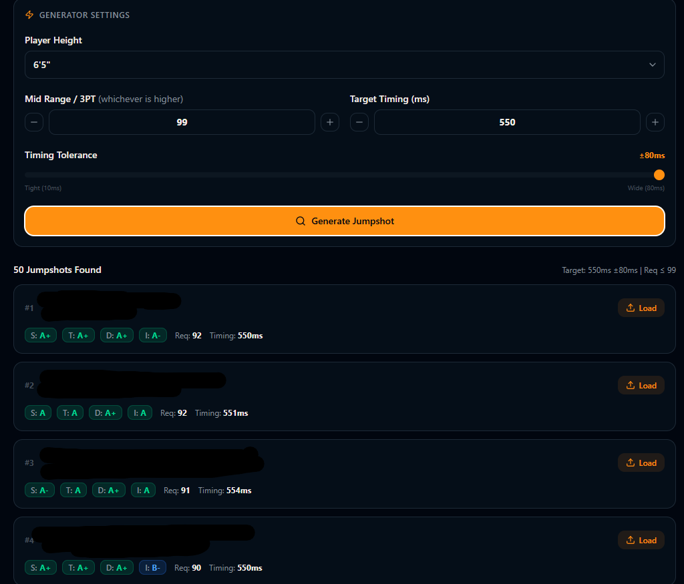The width and height of the screenshot is (684, 584).
Task: Click the Generate Jumpshot button
Action: 344,221
